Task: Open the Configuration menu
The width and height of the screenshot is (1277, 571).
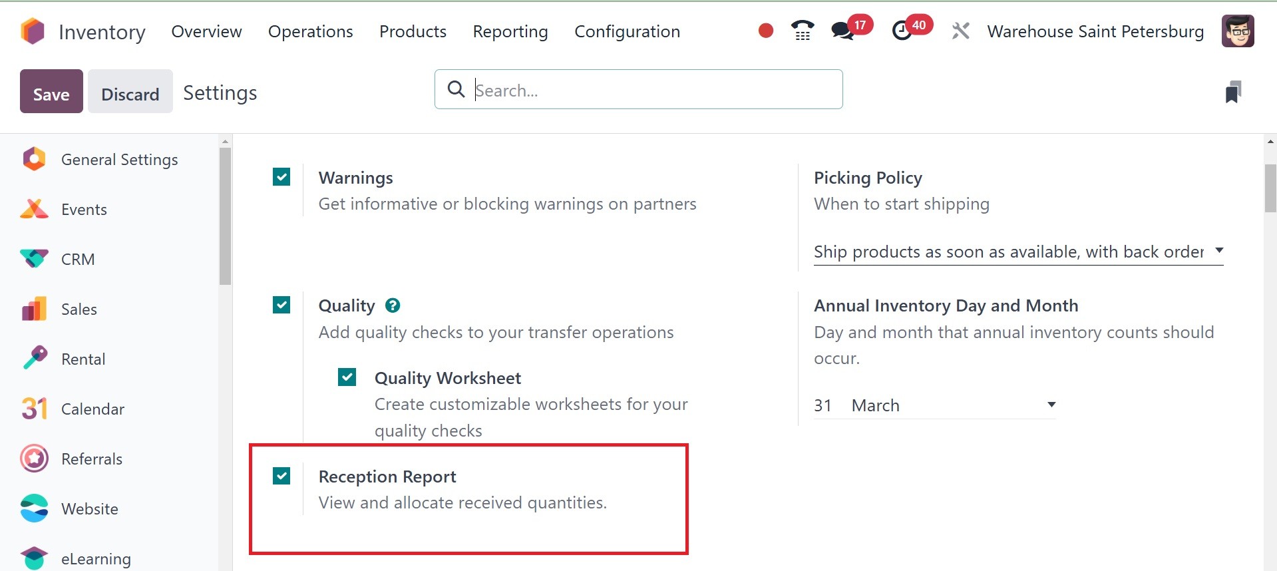Action: (627, 31)
